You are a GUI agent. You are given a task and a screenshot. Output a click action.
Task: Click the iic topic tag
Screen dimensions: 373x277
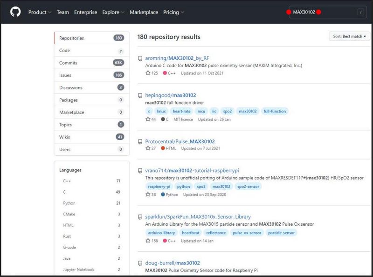tap(214, 111)
